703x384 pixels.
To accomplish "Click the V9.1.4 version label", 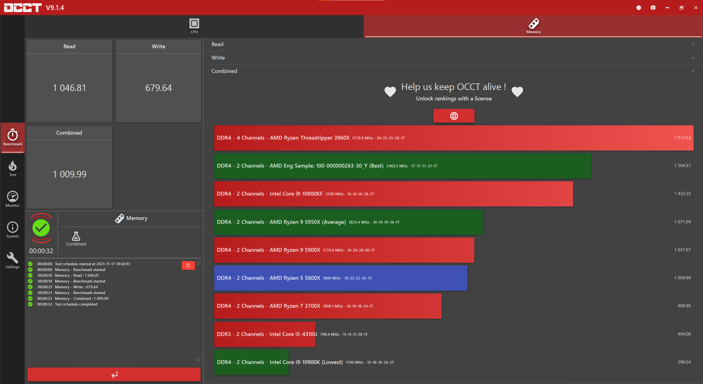I will tap(55, 8).
